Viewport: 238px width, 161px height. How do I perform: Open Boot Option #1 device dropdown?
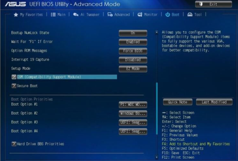[133, 104]
